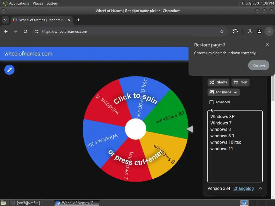Click the Version 334 label

(x=219, y=188)
